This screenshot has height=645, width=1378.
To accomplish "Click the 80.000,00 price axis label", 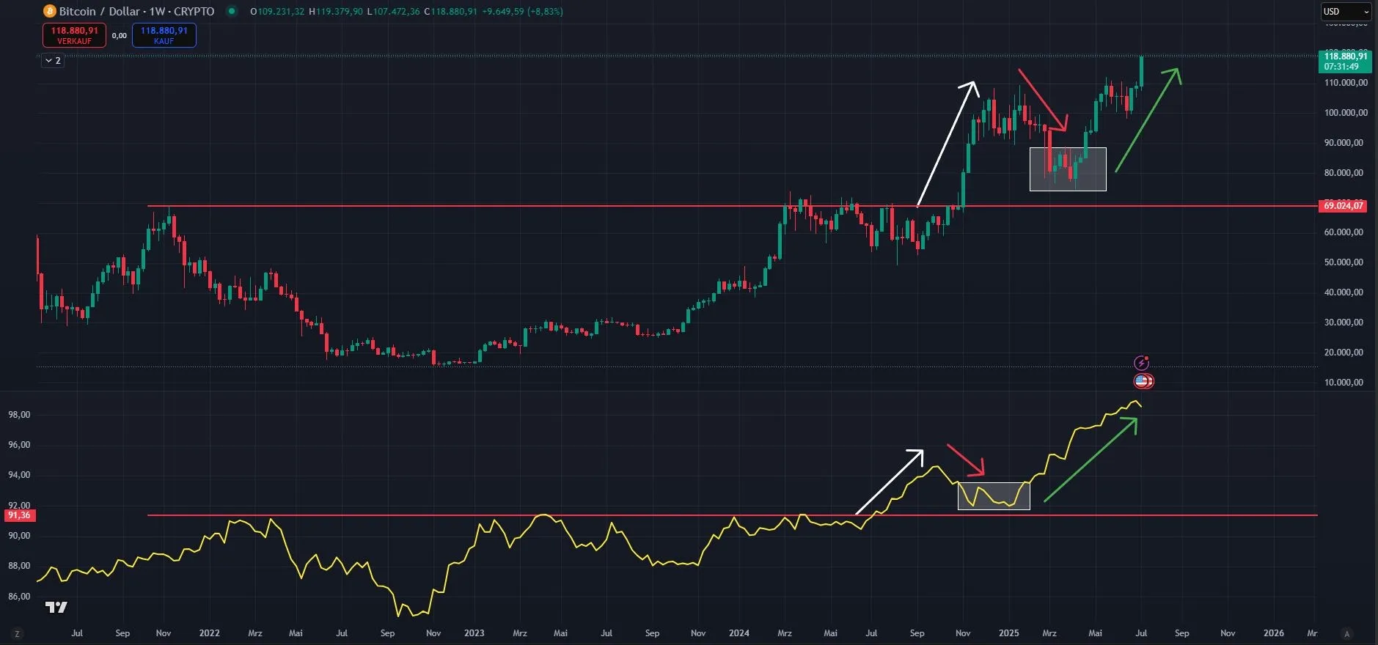I will pyautogui.click(x=1345, y=173).
